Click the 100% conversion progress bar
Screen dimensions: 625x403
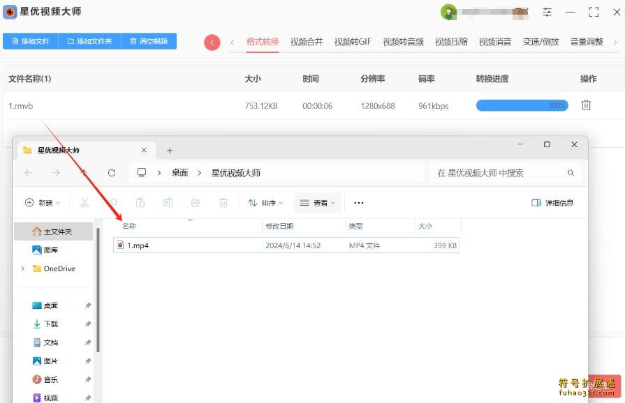click(x=522, y=105)
